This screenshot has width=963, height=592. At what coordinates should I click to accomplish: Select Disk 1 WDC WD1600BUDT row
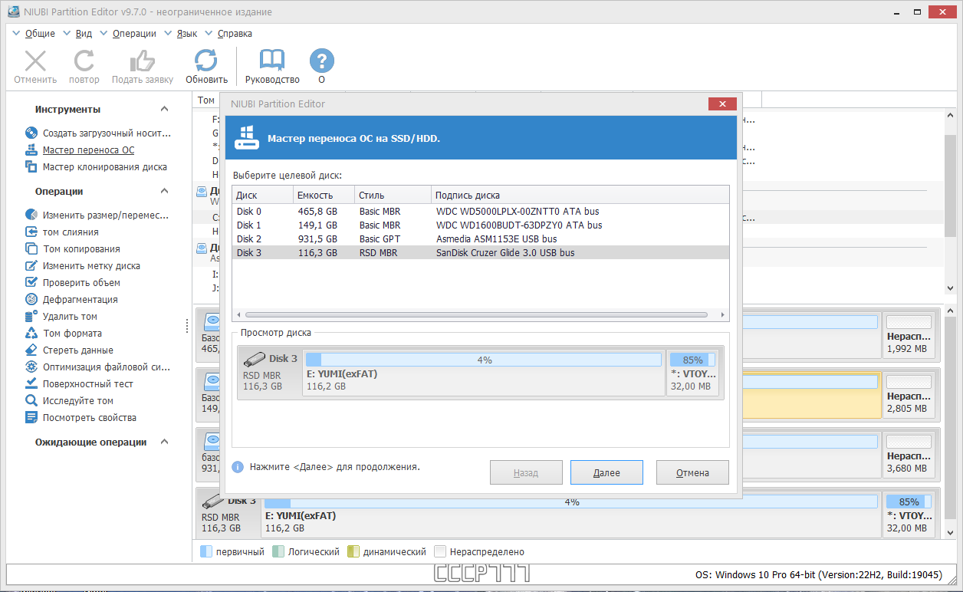coord(481,225)
